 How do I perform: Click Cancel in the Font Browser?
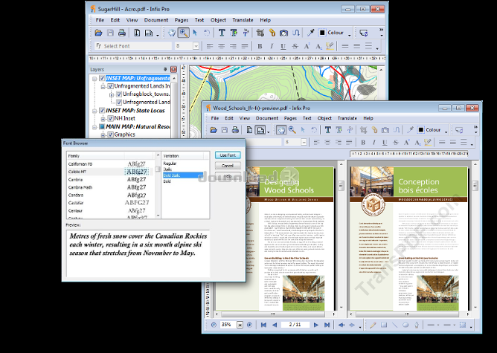click(x=227, y=165)
